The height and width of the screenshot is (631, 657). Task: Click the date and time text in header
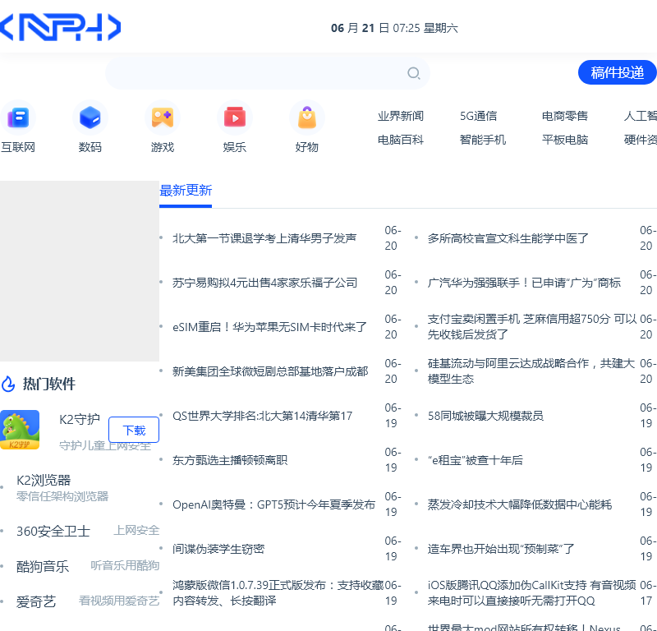pyautogui.click(x=394, y=28)
